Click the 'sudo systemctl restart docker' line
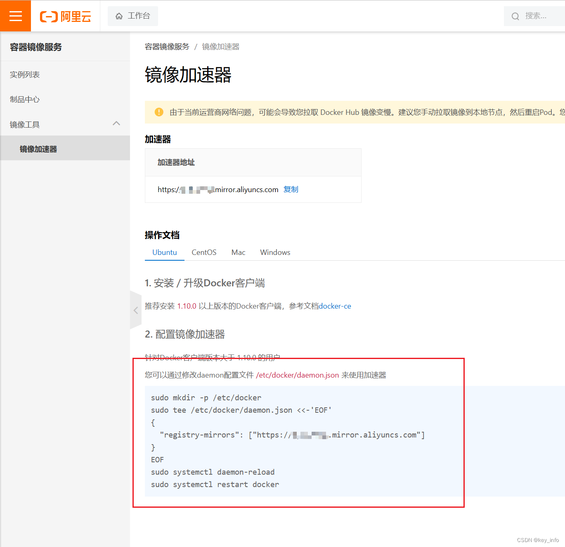 pyautogui.click(x=215, y=485)
